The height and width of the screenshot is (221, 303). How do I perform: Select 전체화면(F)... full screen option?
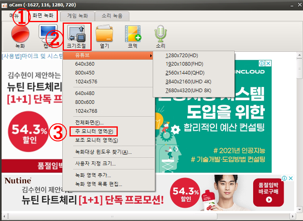(x=109, y=122)
